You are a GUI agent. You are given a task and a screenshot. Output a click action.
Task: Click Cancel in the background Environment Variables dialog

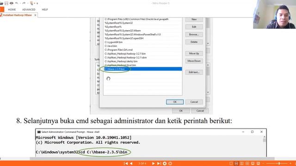pos(200,111)
